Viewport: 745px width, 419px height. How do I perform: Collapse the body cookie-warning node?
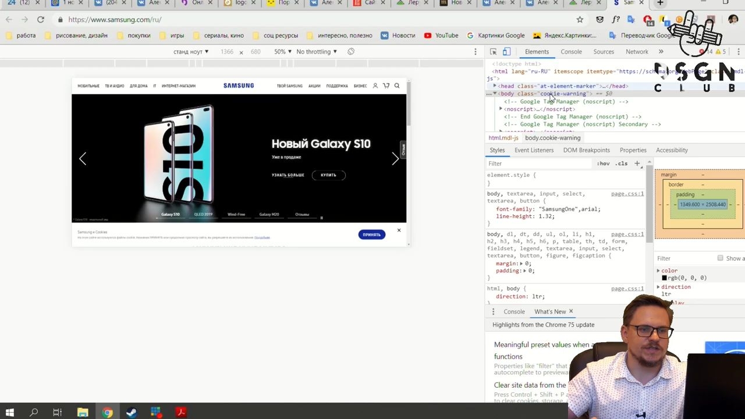coord(495,94)
